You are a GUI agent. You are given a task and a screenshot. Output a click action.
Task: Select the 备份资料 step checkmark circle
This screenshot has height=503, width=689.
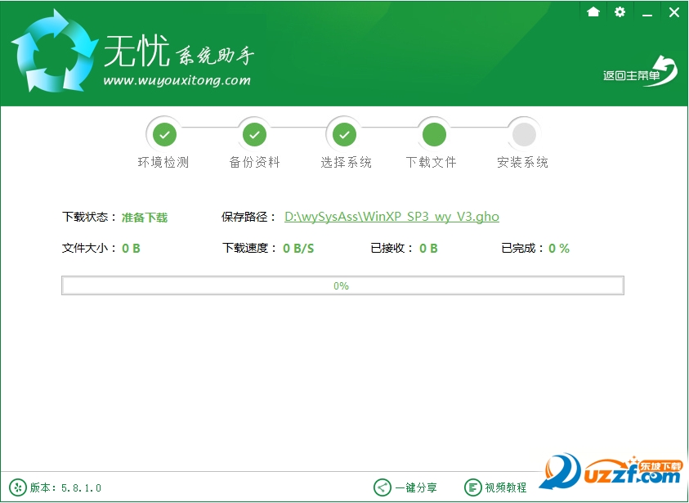pyautogui.click(x=254, y=135)
